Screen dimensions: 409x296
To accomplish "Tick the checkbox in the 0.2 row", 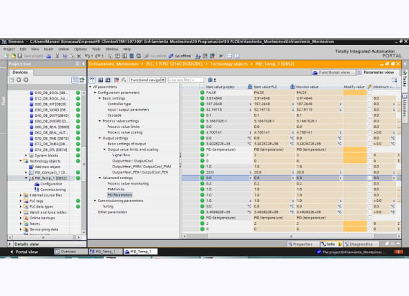I will [370, 183].
